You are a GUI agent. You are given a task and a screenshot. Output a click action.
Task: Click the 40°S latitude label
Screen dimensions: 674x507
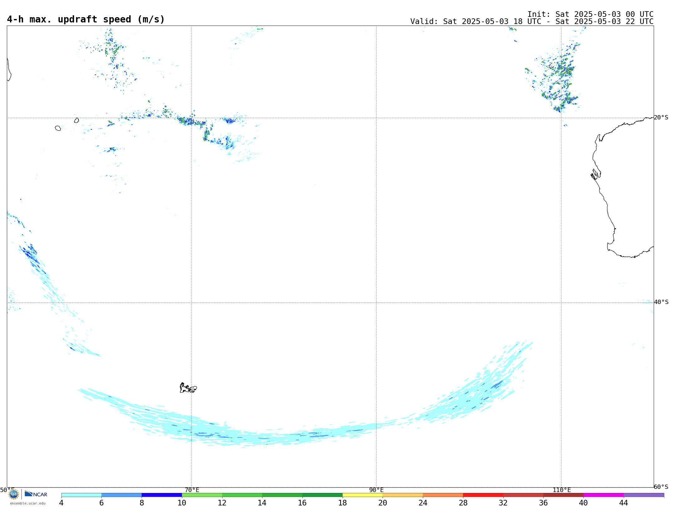661,302
